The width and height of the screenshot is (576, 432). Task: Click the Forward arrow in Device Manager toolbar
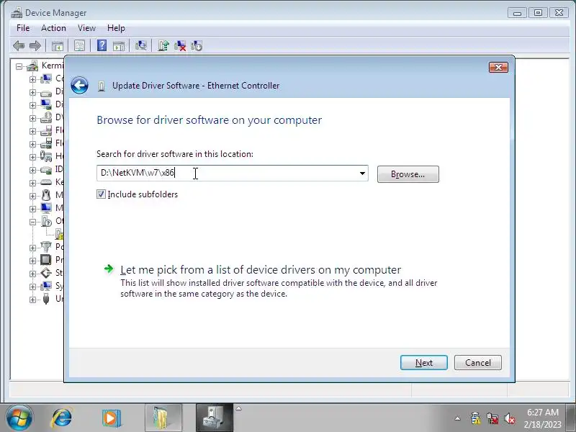[35, 46]
